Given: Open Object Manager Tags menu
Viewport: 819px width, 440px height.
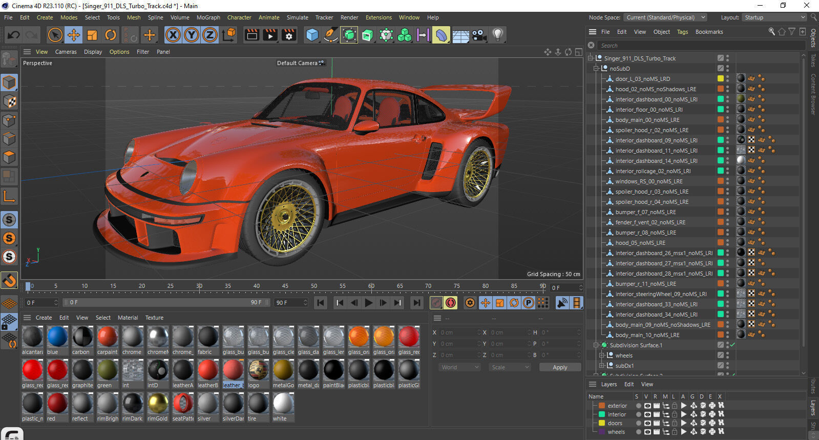Looking at the screenshot, I should [682, 32].
